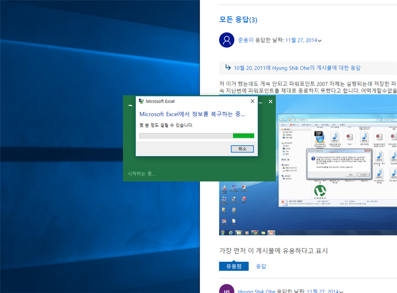Cancel the Excel recovery with the 취소 button
Viewport: 397px width, 293px height.
pyautogui.click(x=242, y=149)
